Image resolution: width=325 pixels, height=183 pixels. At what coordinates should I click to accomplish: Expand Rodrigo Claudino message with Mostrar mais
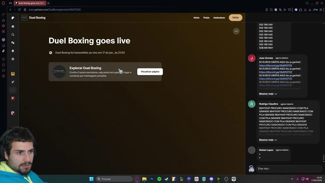(268, 140)
